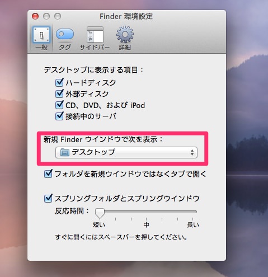268x277 pixels.
Task: Select the 一般 (General) light switch icon
Action: click(x=41, y=35)
